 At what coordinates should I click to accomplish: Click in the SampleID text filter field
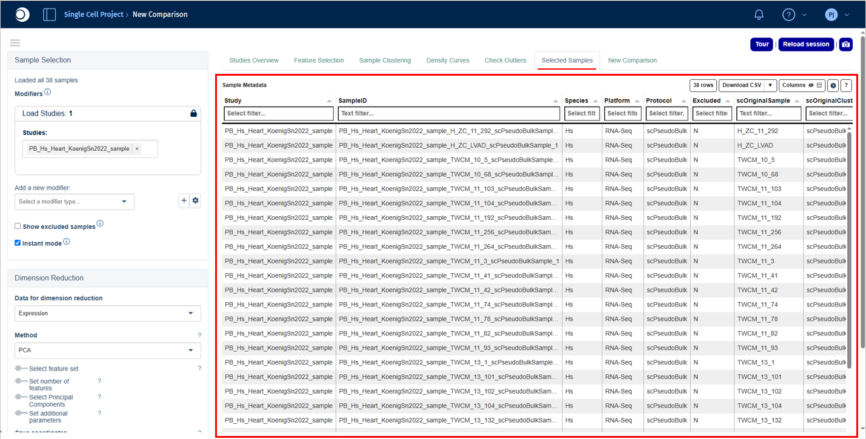pos(449,113)
